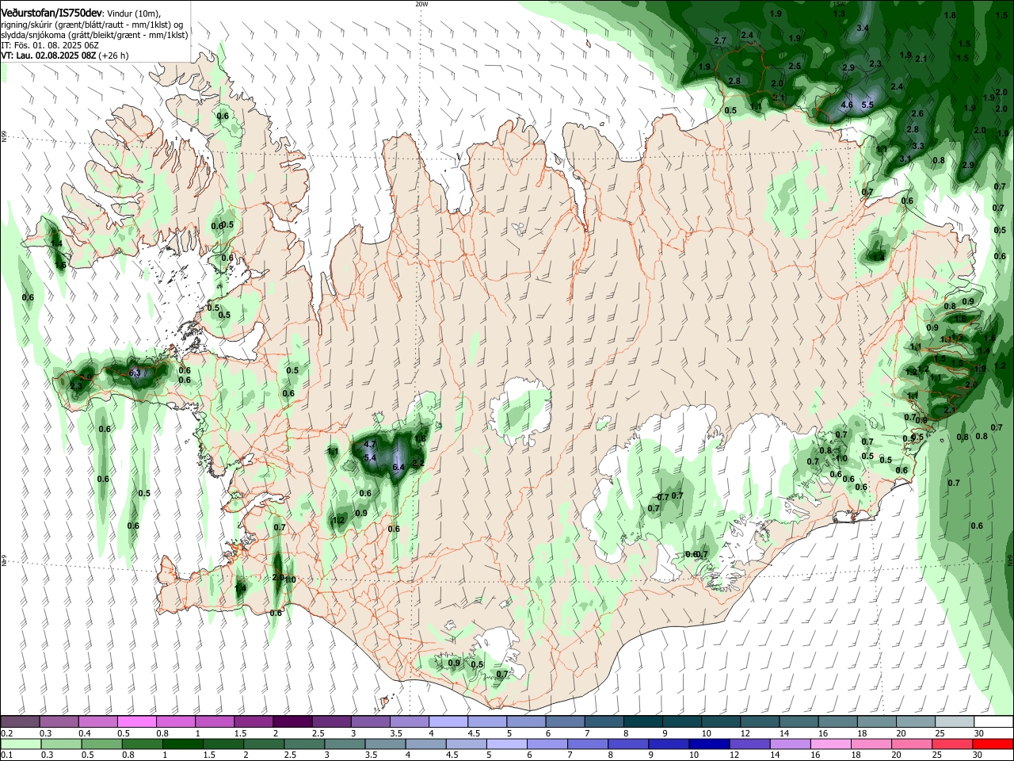The height and width of the screenshot is (761, 1014).
Task: Select the darkest green legend swatch labeled 1
Action: (x=182, y=744)
